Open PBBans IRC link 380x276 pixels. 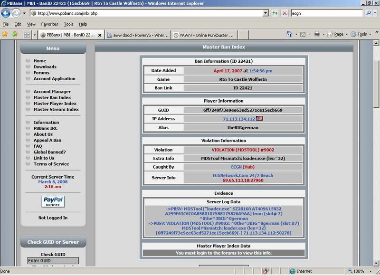(x=46, y=128)
